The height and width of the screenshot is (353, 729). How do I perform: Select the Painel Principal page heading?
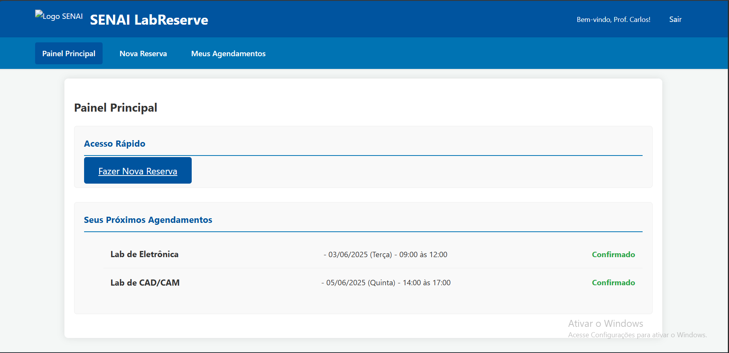115,108
